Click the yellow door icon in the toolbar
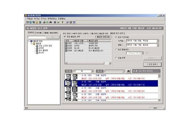 click(x=37, y=22)
